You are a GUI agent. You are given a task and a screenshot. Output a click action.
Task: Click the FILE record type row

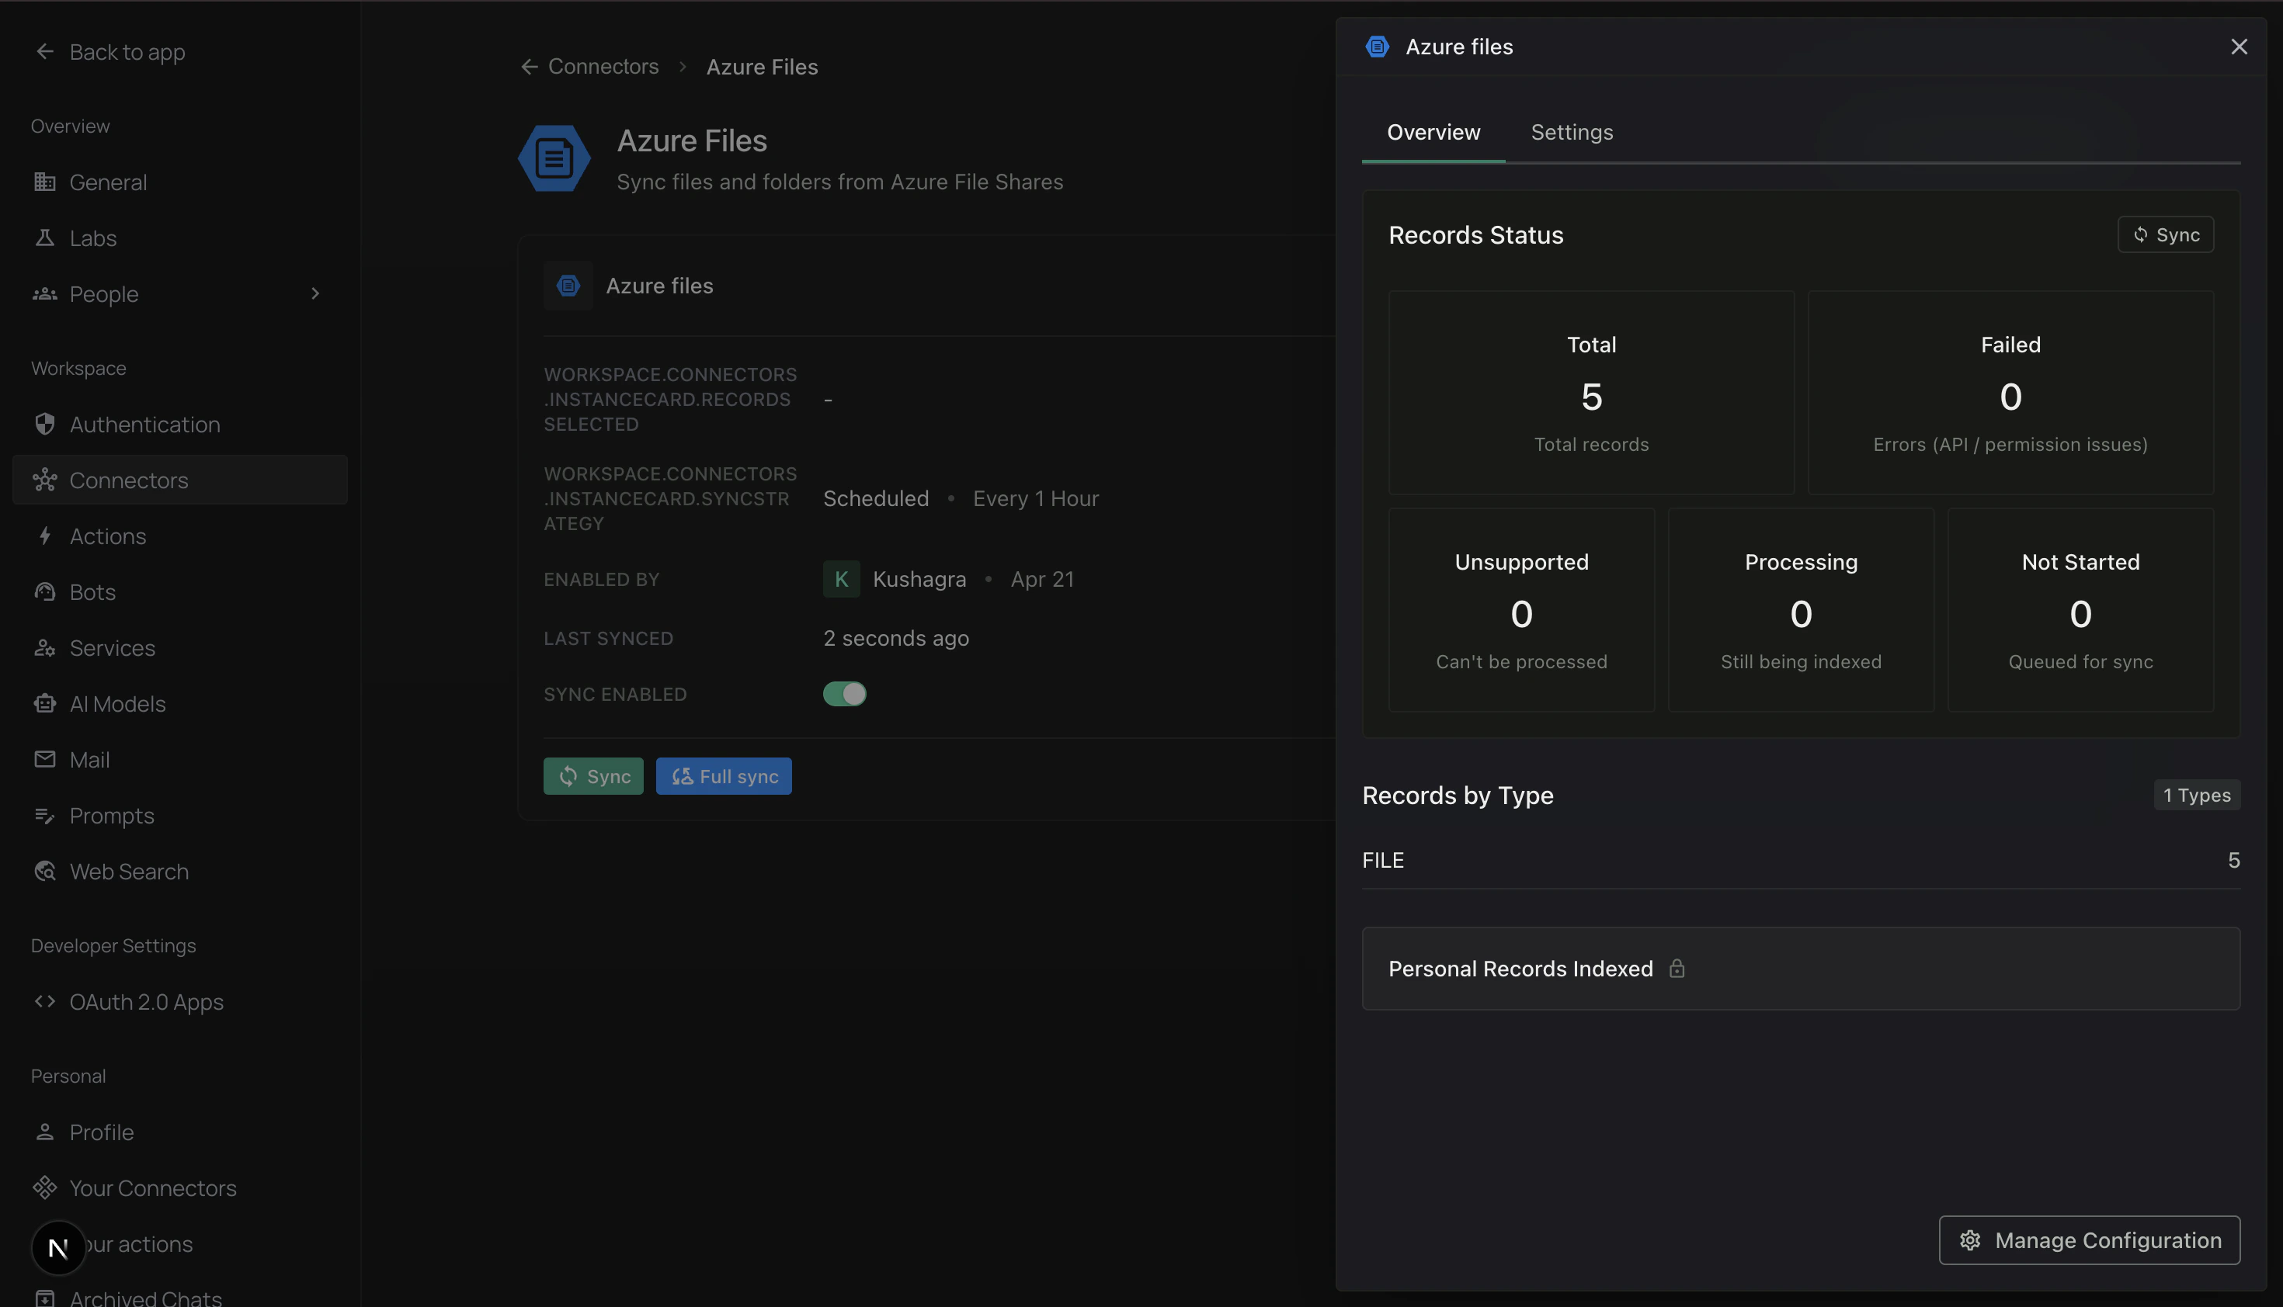pyautogui.click(x=1801, y=860)
